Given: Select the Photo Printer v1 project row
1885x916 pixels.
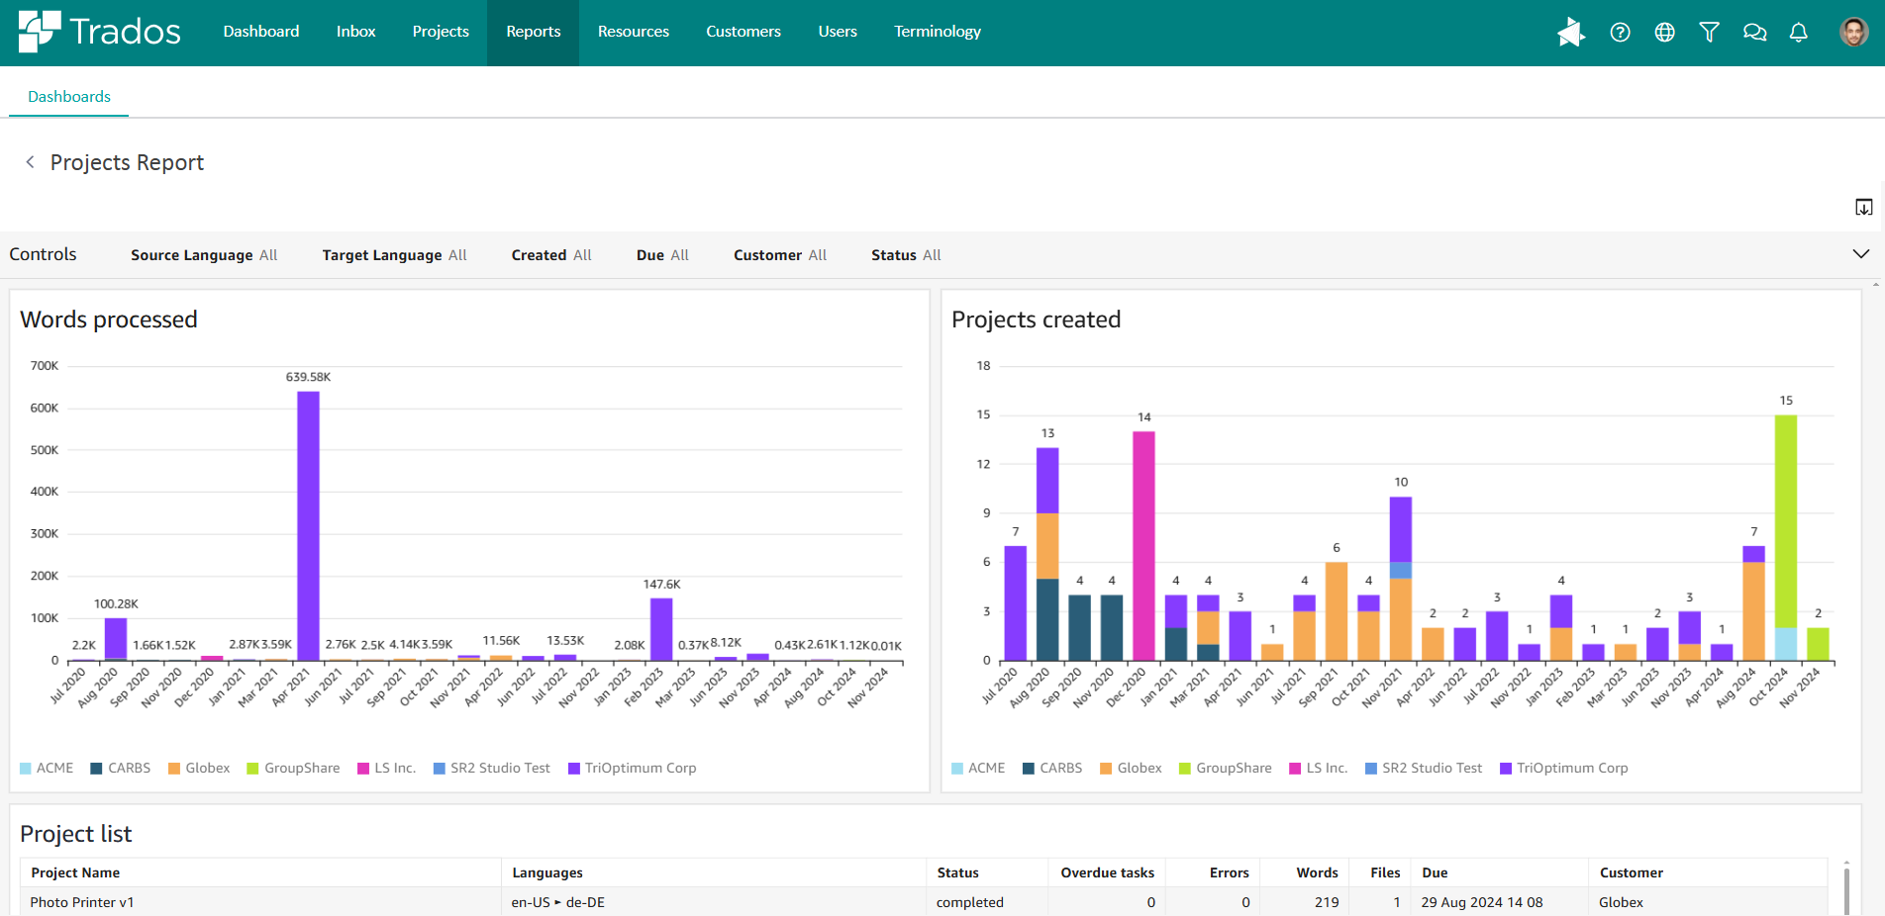Looking at the screenshot, I should pyautogui.click(x=924, y=902).
